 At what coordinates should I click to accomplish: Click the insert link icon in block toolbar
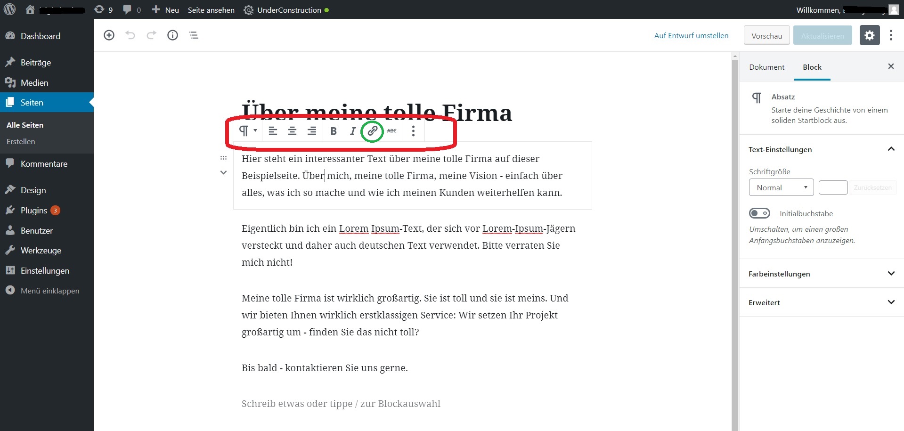click(x=372, y=131)
